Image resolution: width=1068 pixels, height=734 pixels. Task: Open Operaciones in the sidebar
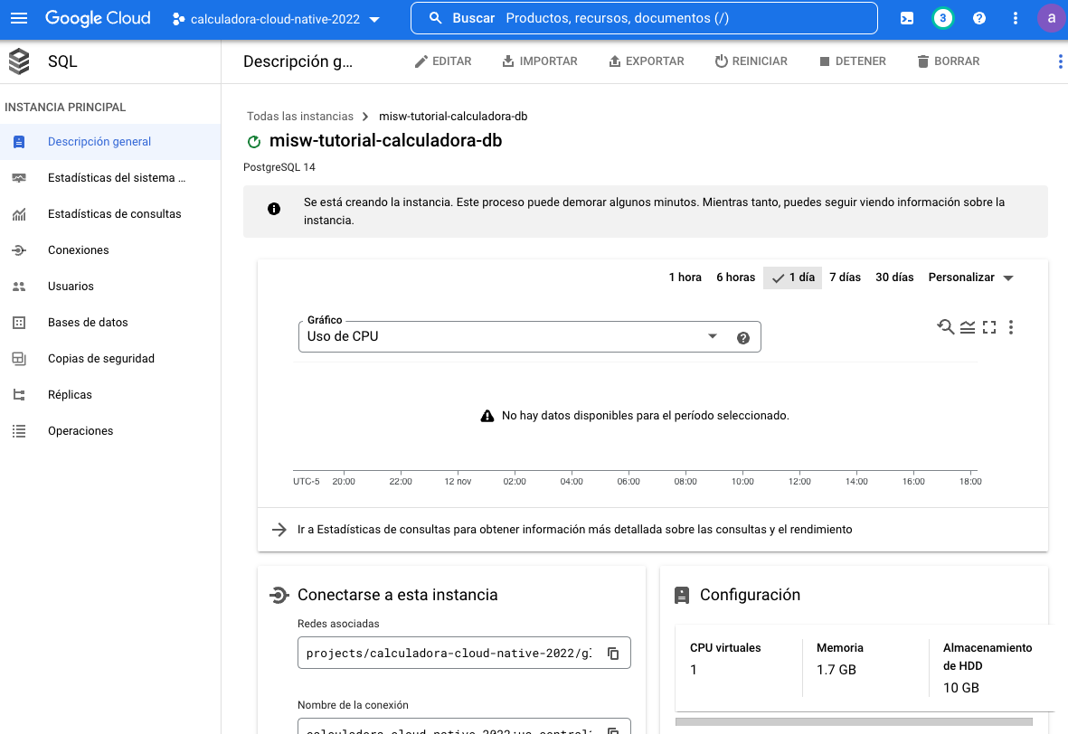[110, 430]
